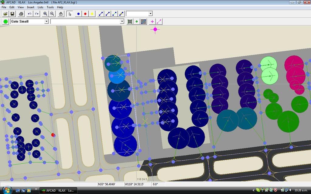Select the yellow dot node tool
Screen dimensions: 311x194
coord(92,14)
